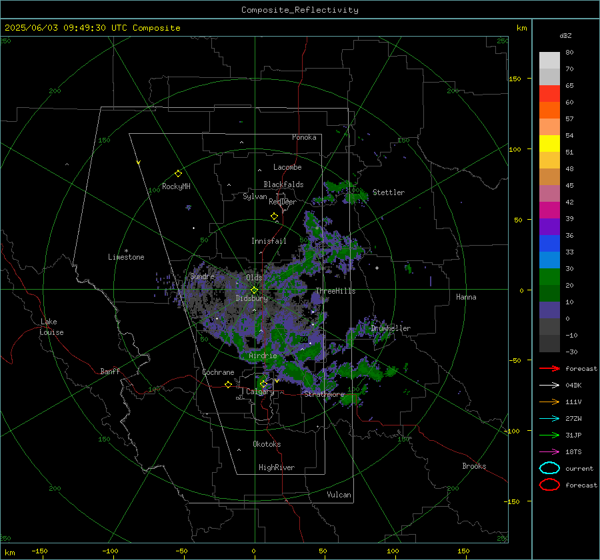Click the 'Blackfalds' city label

click(x=283, y=184)
